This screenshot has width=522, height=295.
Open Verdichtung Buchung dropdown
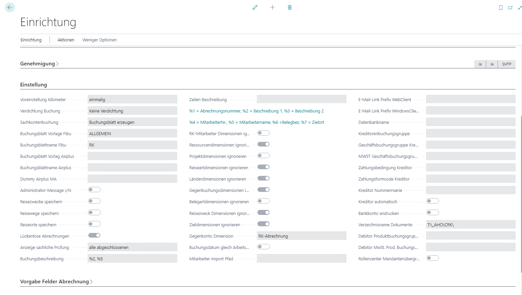[132, 111]
